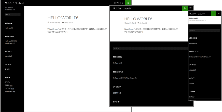Screen dimensions: 222x112
Task: Click the search field in tablet view
Action: click(x=151, y=48)
